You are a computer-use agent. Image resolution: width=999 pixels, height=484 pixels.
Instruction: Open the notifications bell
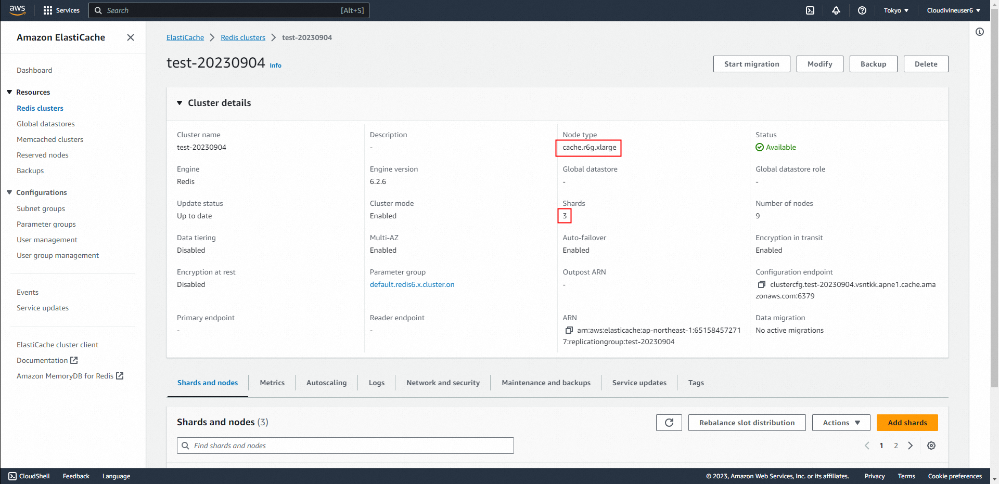click(x=836, y=10)
